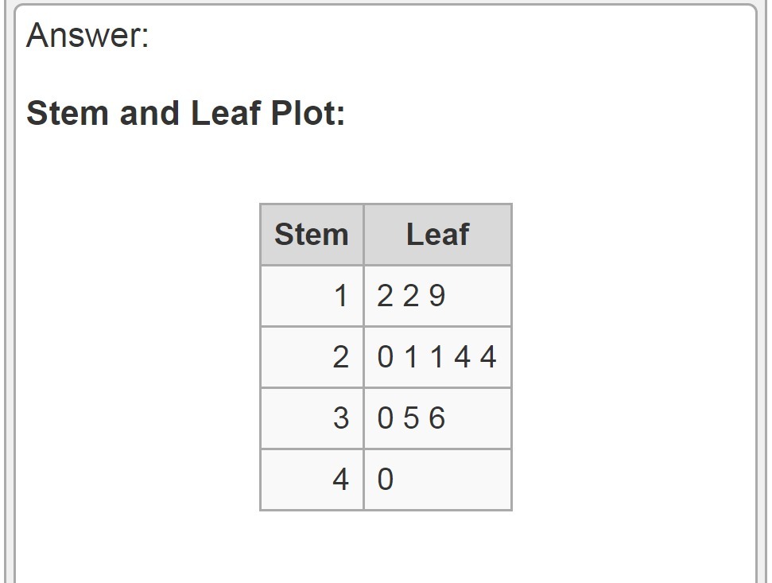The height and width of the screenshot is (583, 772).
Task: Click the last 4 in stem 2 row
Action: click(488, 357)
